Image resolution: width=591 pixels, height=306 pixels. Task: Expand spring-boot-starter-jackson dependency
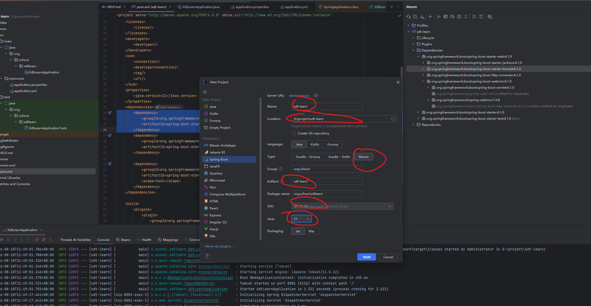(x=423, y=63)
